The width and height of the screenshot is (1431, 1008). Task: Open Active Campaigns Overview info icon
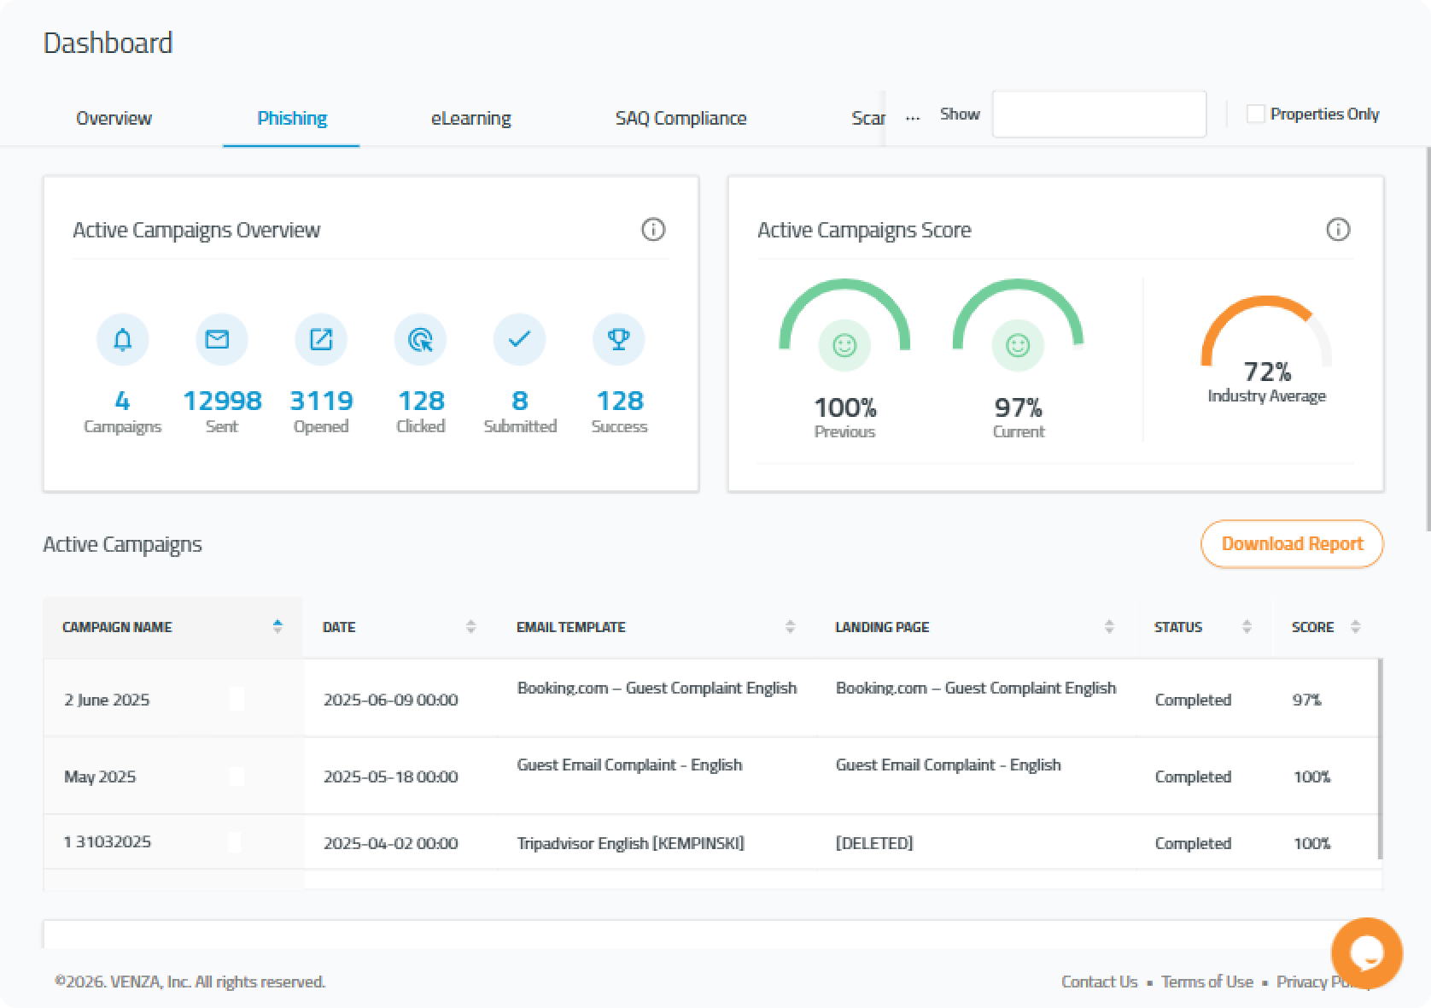click(x=653, y=230)
